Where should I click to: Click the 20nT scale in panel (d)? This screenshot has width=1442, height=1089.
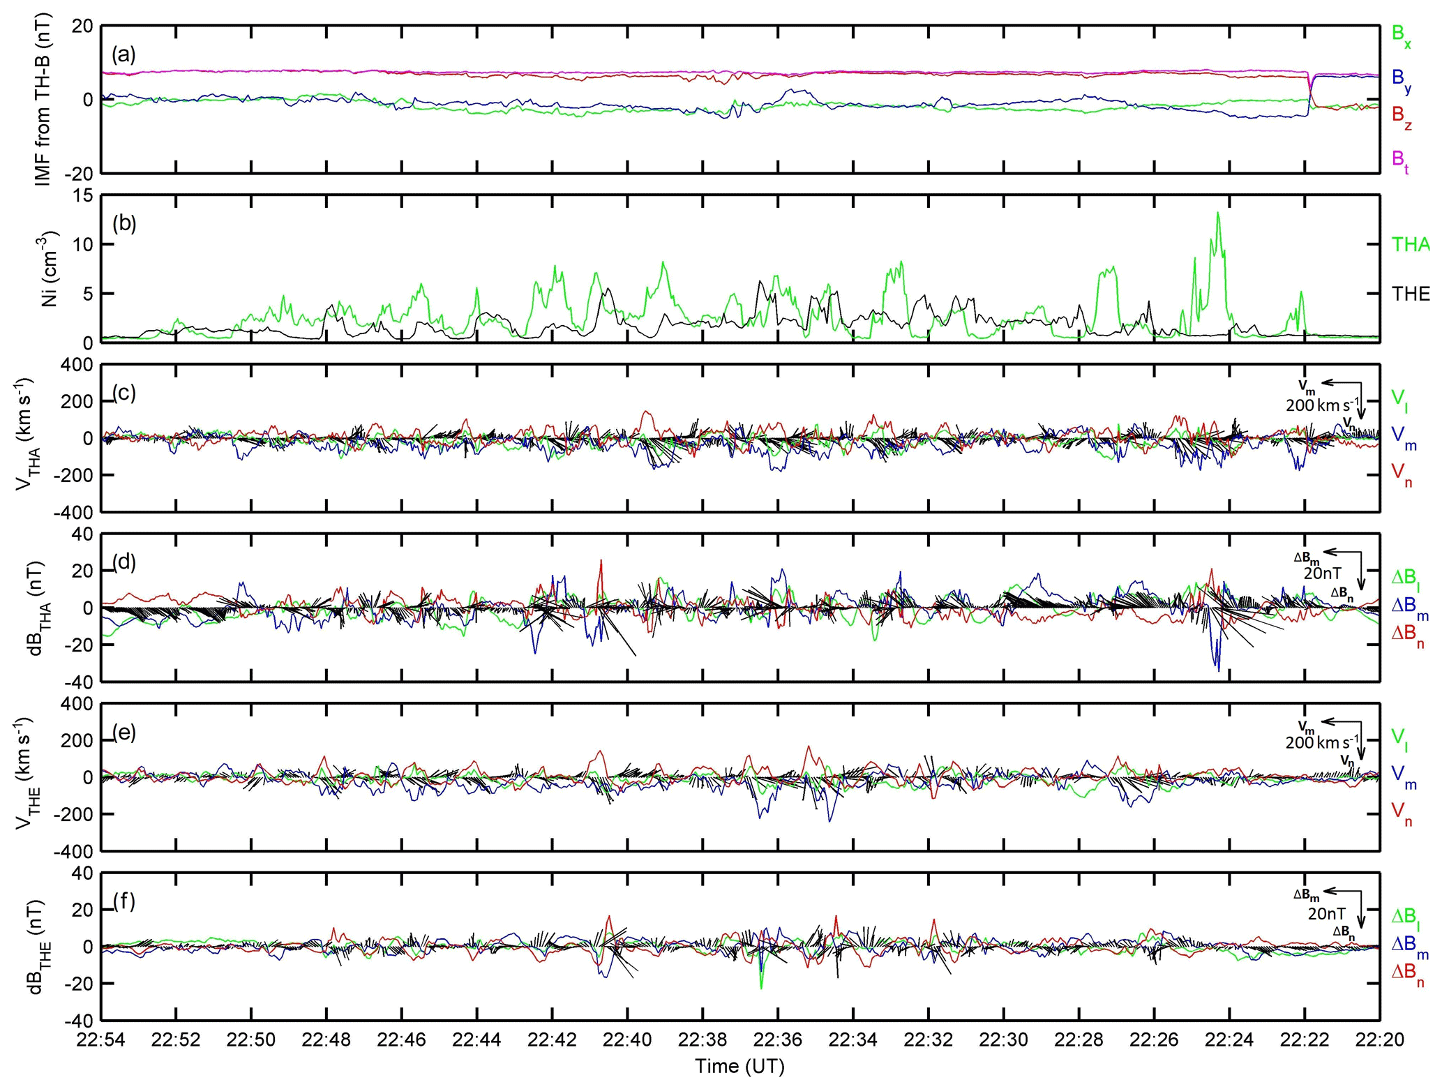click(x=1323, y=574)
